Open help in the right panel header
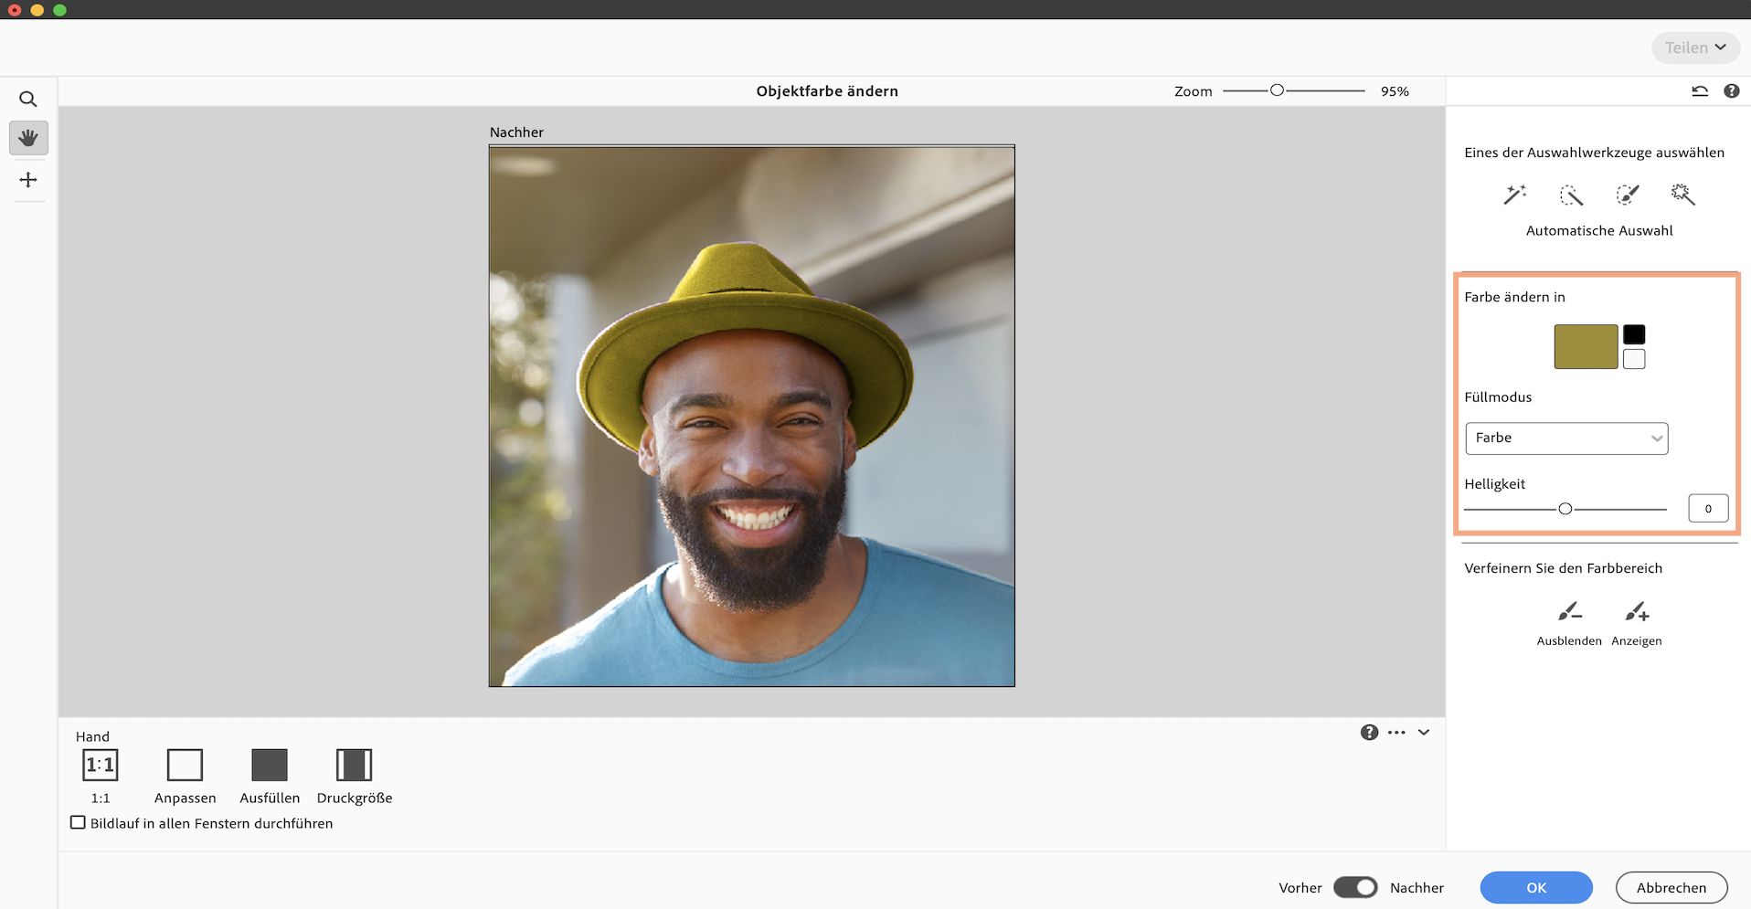Image resolution: width=1751 pixels, height=909 pixels. (x=1732, y=91)
